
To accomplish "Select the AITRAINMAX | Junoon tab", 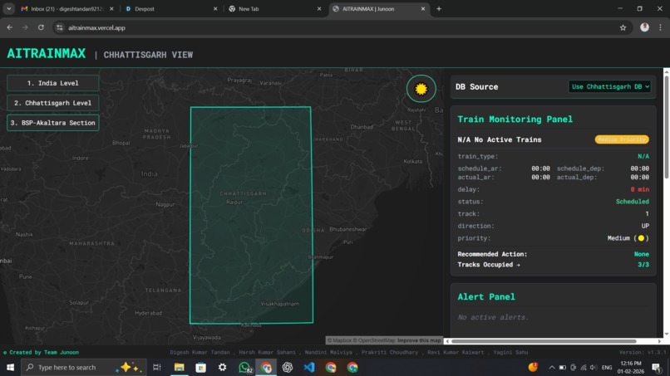I will coord(378,8).
